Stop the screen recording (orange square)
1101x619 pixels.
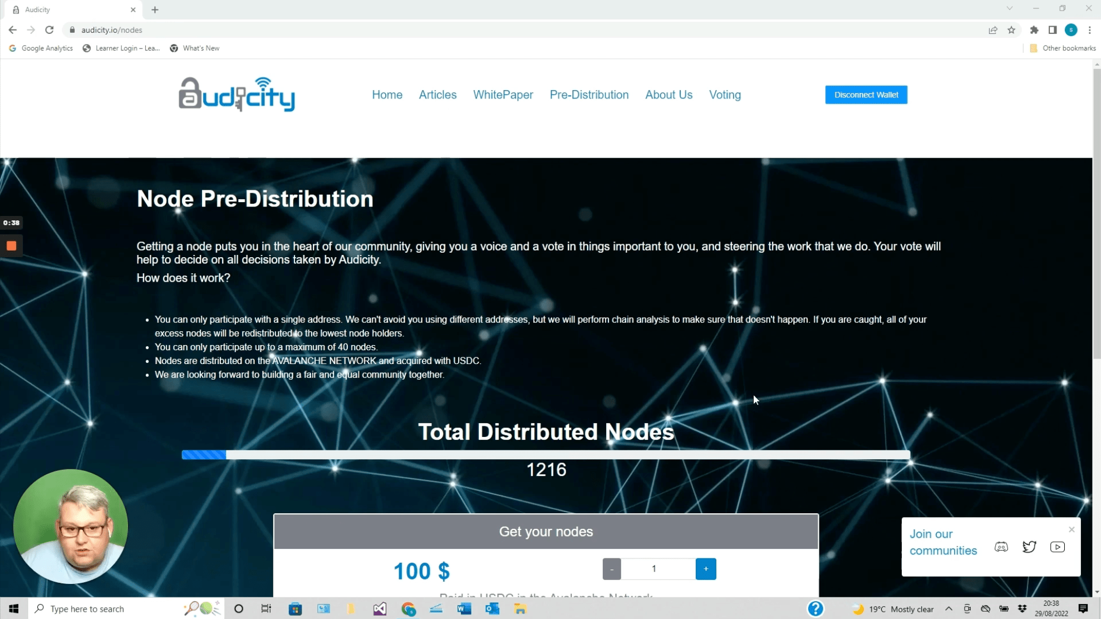click(x=11, y=245)
